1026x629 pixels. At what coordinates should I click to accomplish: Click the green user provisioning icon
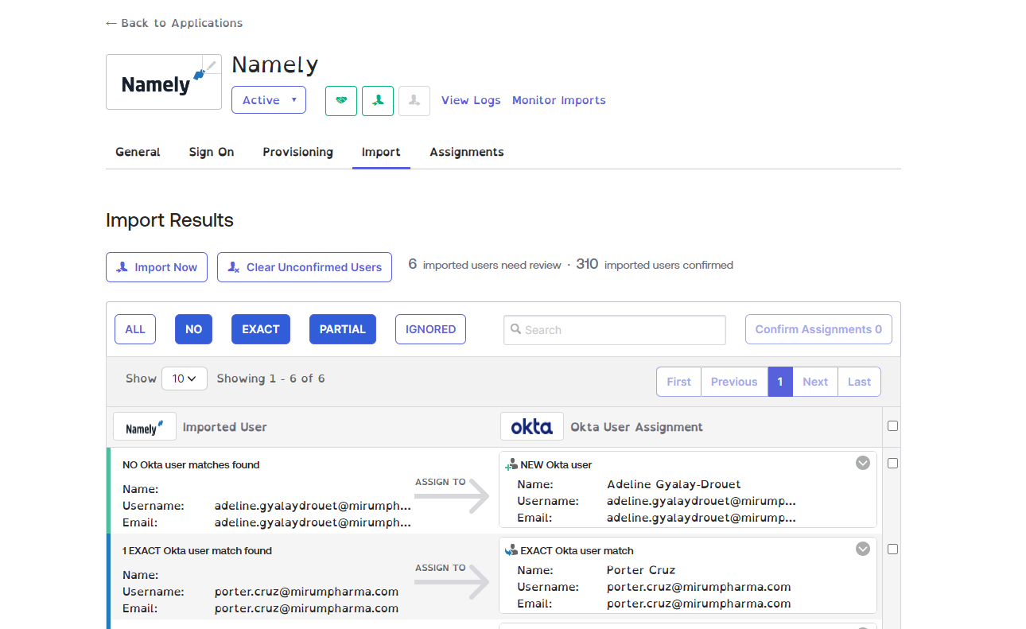click(378, 101)
